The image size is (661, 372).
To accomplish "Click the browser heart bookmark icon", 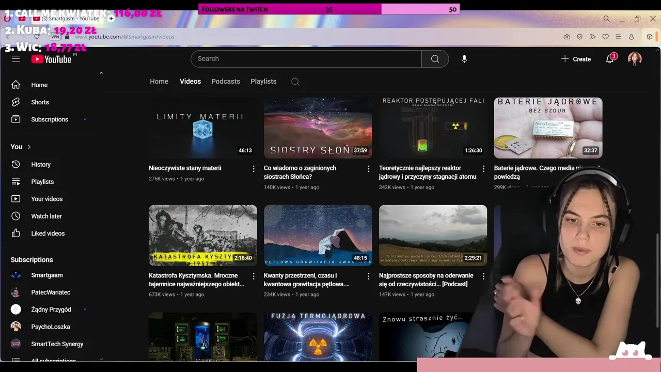I will [x=605, y=37].
